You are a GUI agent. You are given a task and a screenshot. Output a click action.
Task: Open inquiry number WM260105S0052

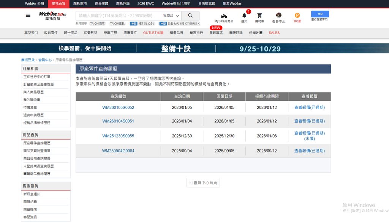point(118,108)
